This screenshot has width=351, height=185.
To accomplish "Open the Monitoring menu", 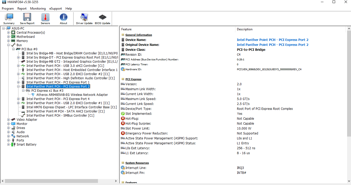I will click(38, 9).
